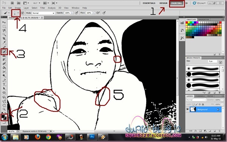Toggle tablet pressure for size
The width and height of the screenshot is (227, 142).
[x=104, y=13]
